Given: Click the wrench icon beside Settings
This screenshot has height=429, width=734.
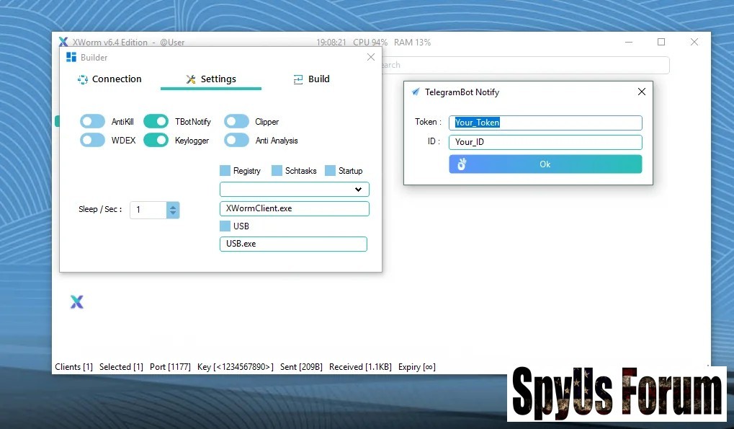Looking at the screenshot, I should [191, 79].
